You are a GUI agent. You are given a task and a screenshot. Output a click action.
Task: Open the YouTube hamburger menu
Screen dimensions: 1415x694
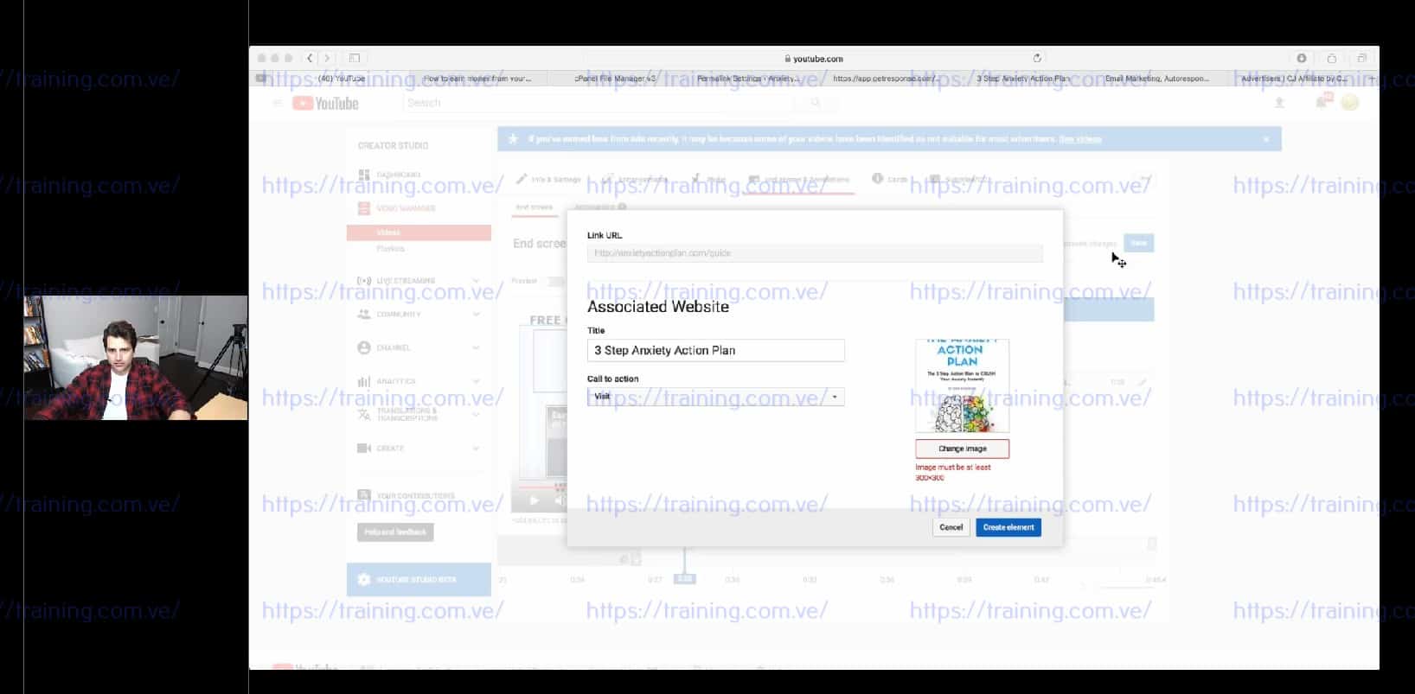[x=278, y=103]
